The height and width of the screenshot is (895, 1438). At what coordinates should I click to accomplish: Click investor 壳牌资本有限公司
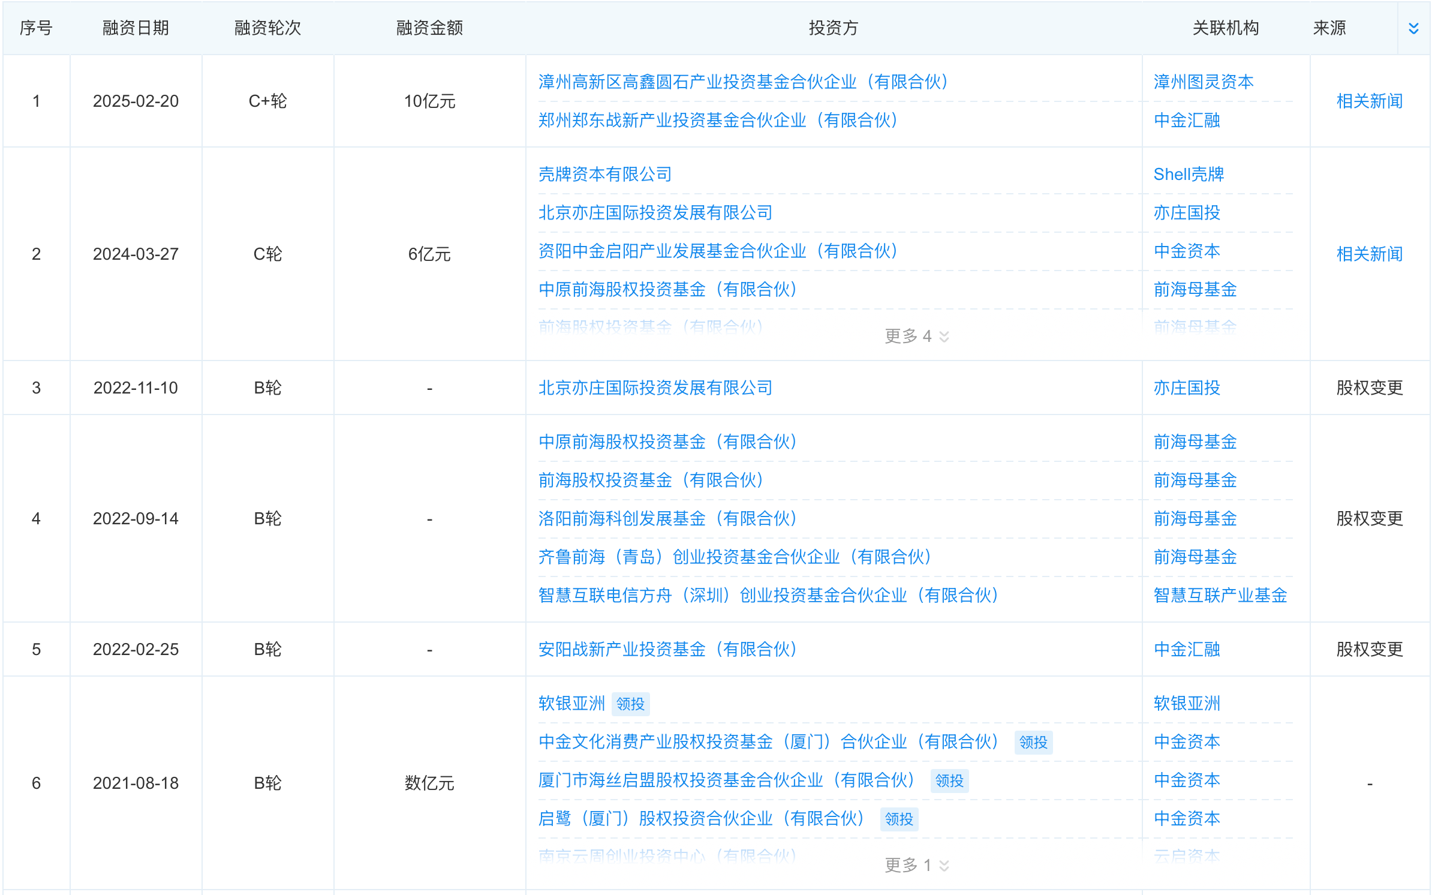coord(604,174)
